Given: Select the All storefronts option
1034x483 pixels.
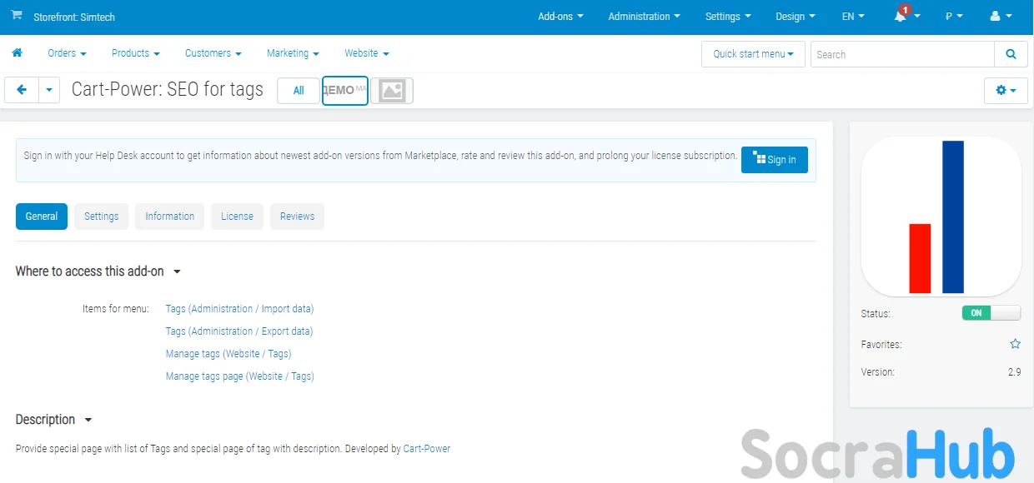Looking at the screenshot, I should coord(298,91).
